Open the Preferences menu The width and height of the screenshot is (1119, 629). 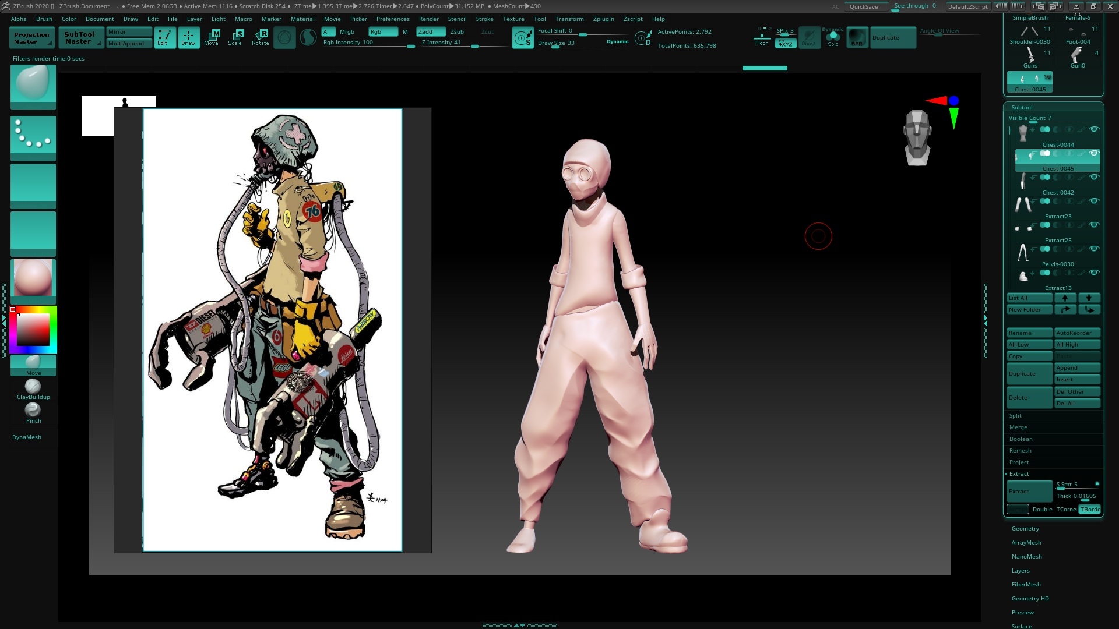(x=393, y=19)
